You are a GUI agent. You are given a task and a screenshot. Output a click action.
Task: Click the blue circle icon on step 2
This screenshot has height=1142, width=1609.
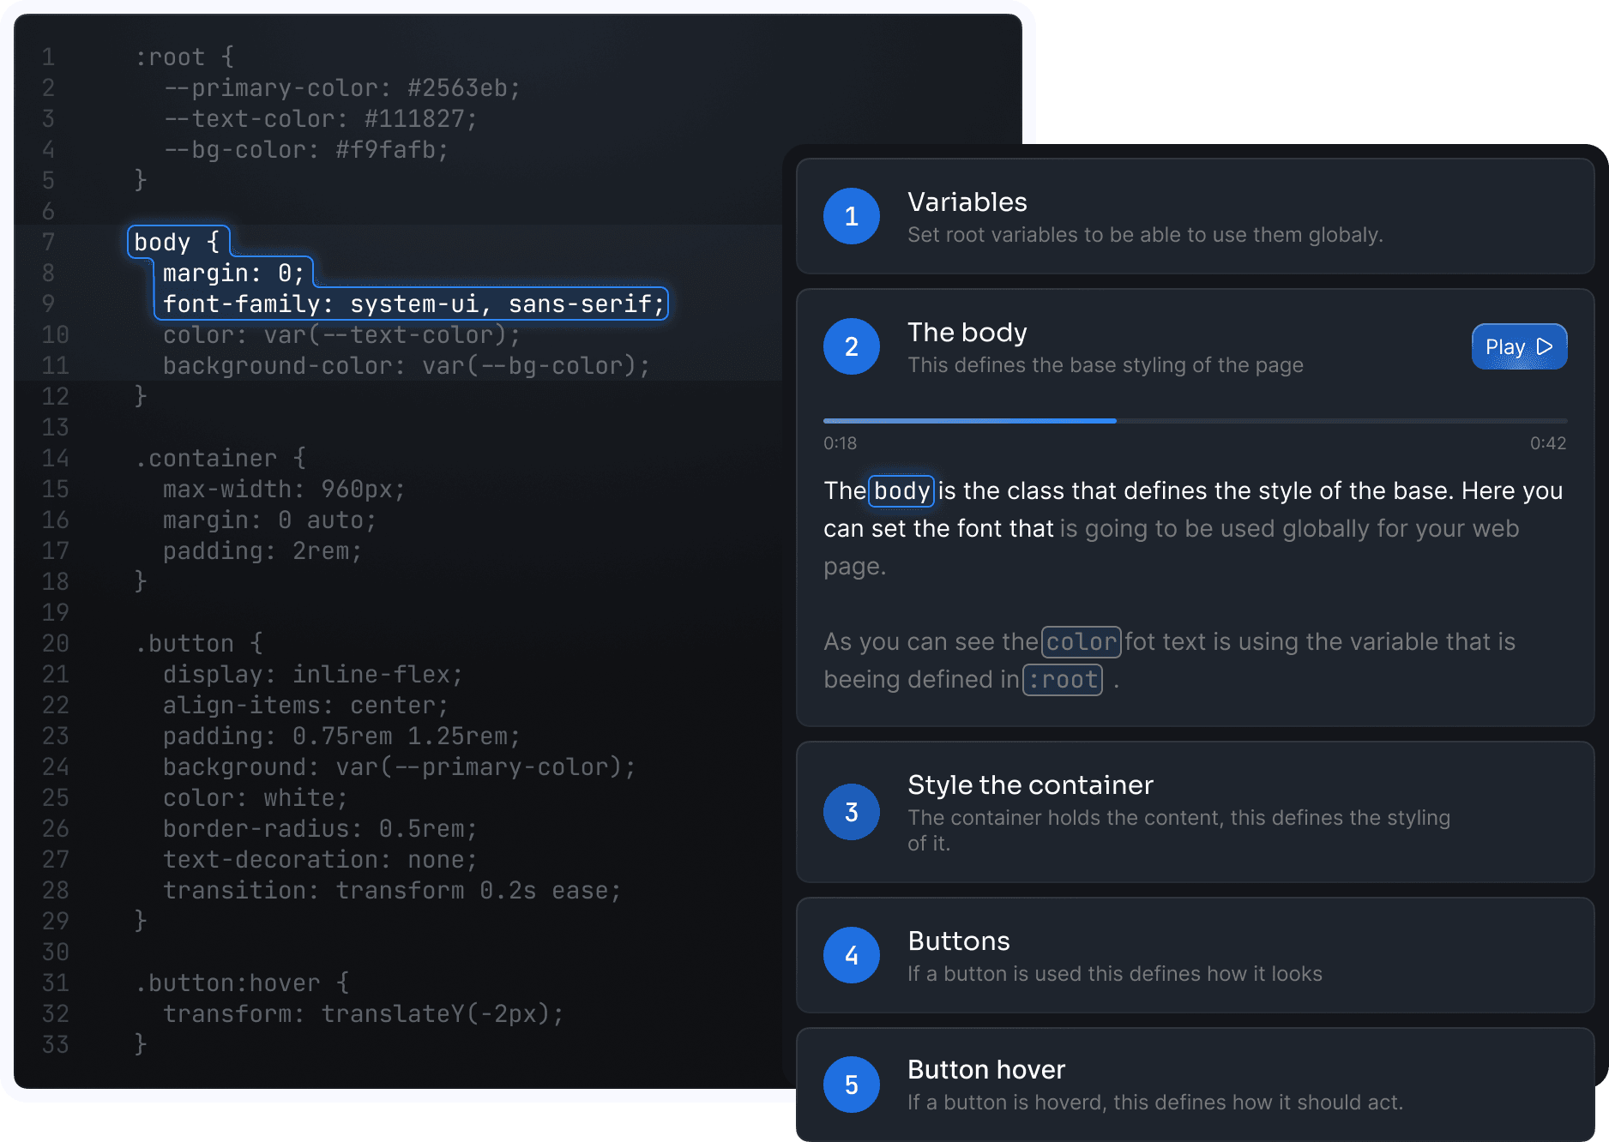tap(851, 346)
